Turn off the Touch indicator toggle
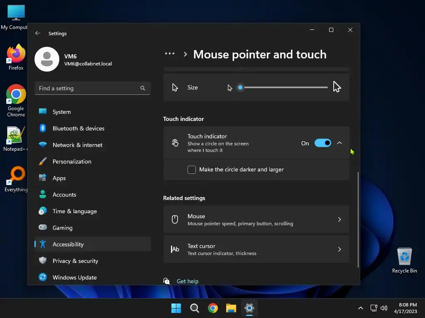This screenshot has width=425, height=318. 322,143
